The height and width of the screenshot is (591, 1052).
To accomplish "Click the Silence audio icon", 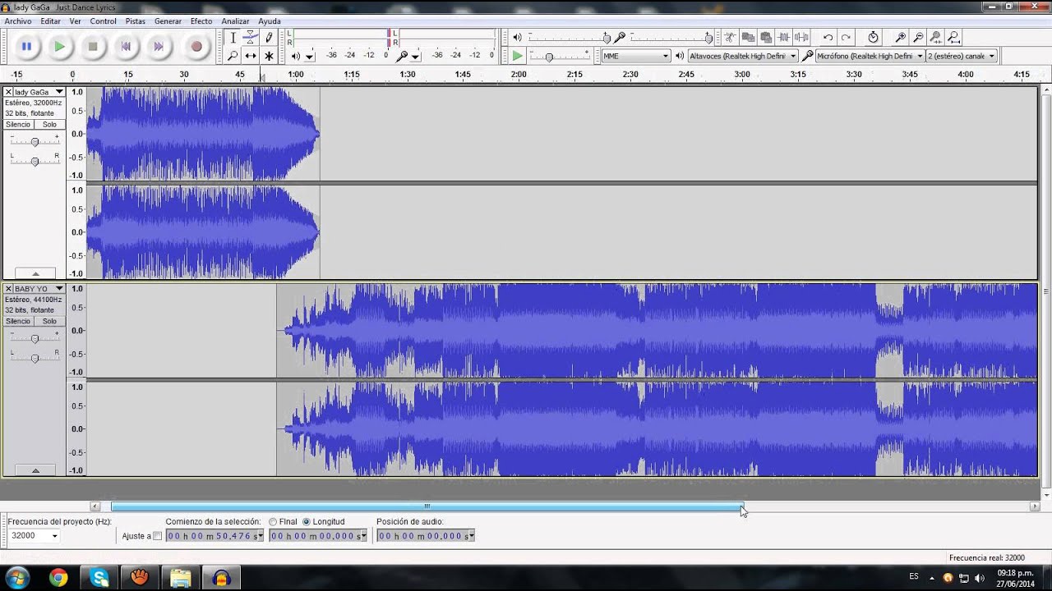I will (802, 37).
